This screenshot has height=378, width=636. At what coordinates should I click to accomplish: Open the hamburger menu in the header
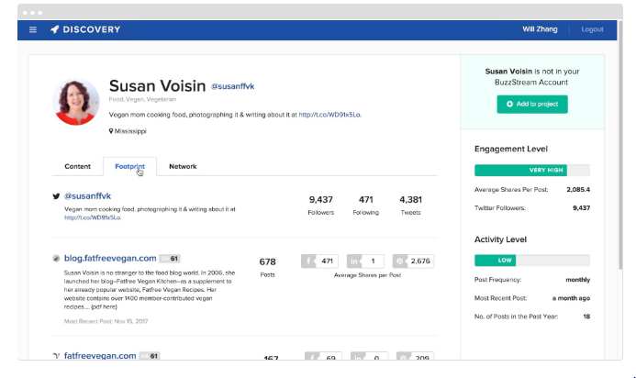coord(33,29)
